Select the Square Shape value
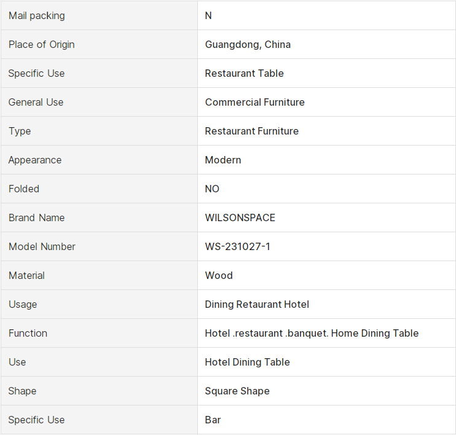 click(x=237, y=391)
